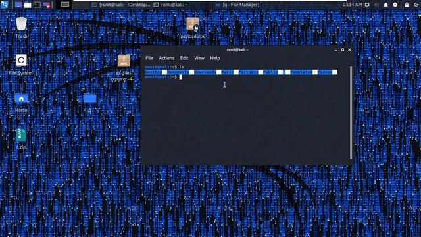
Task: Maximize the ronit@kali terminal window
Action: (343, 50)
